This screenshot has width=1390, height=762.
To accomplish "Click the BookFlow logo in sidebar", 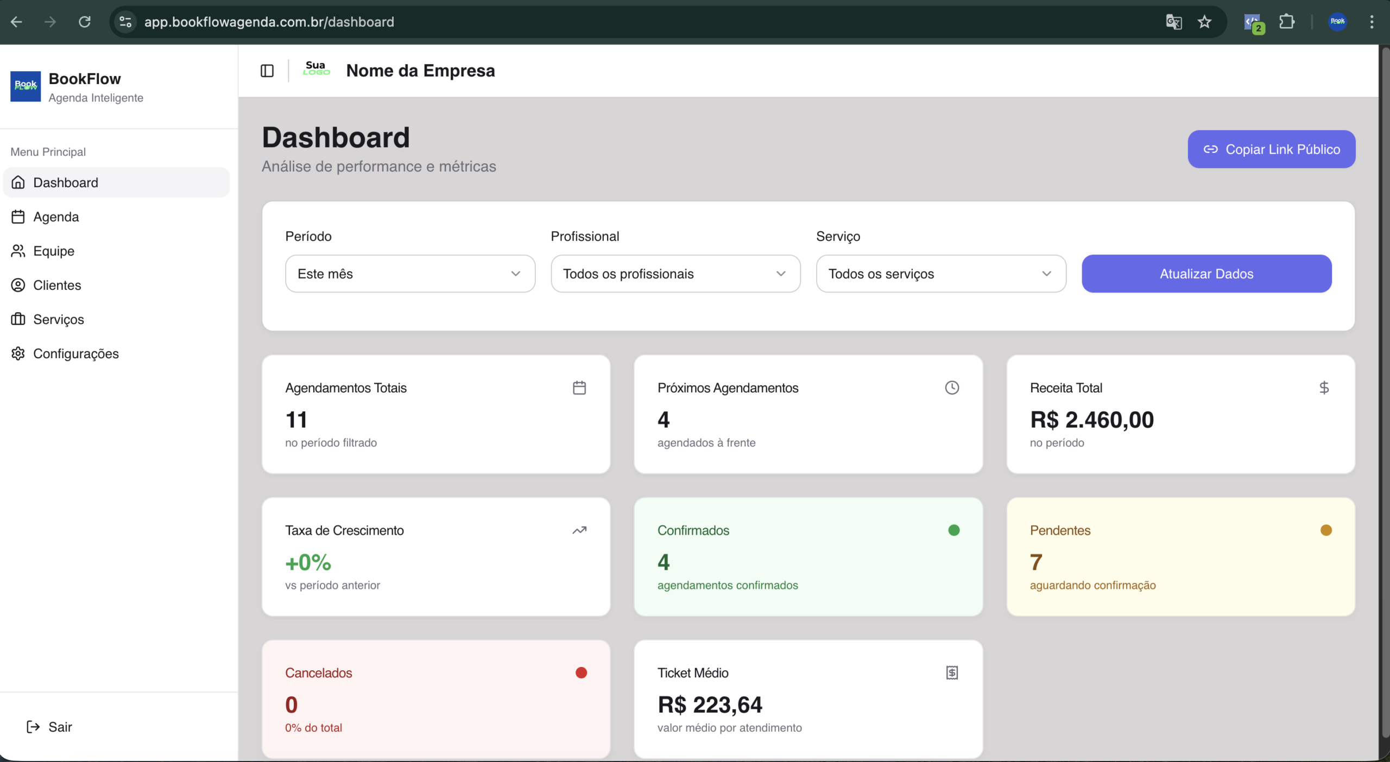I will tap(26, 86).
